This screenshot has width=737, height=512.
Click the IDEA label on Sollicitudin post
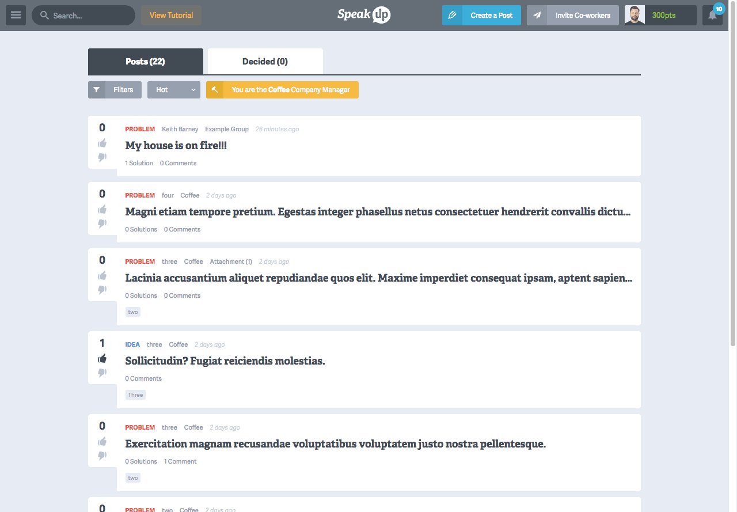click(132, 344)
